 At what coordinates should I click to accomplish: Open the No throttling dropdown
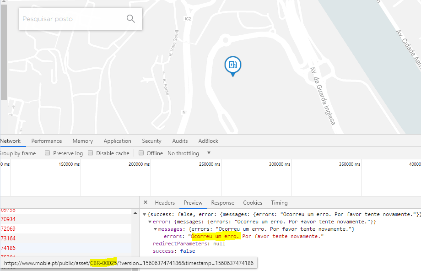(209, 153)
